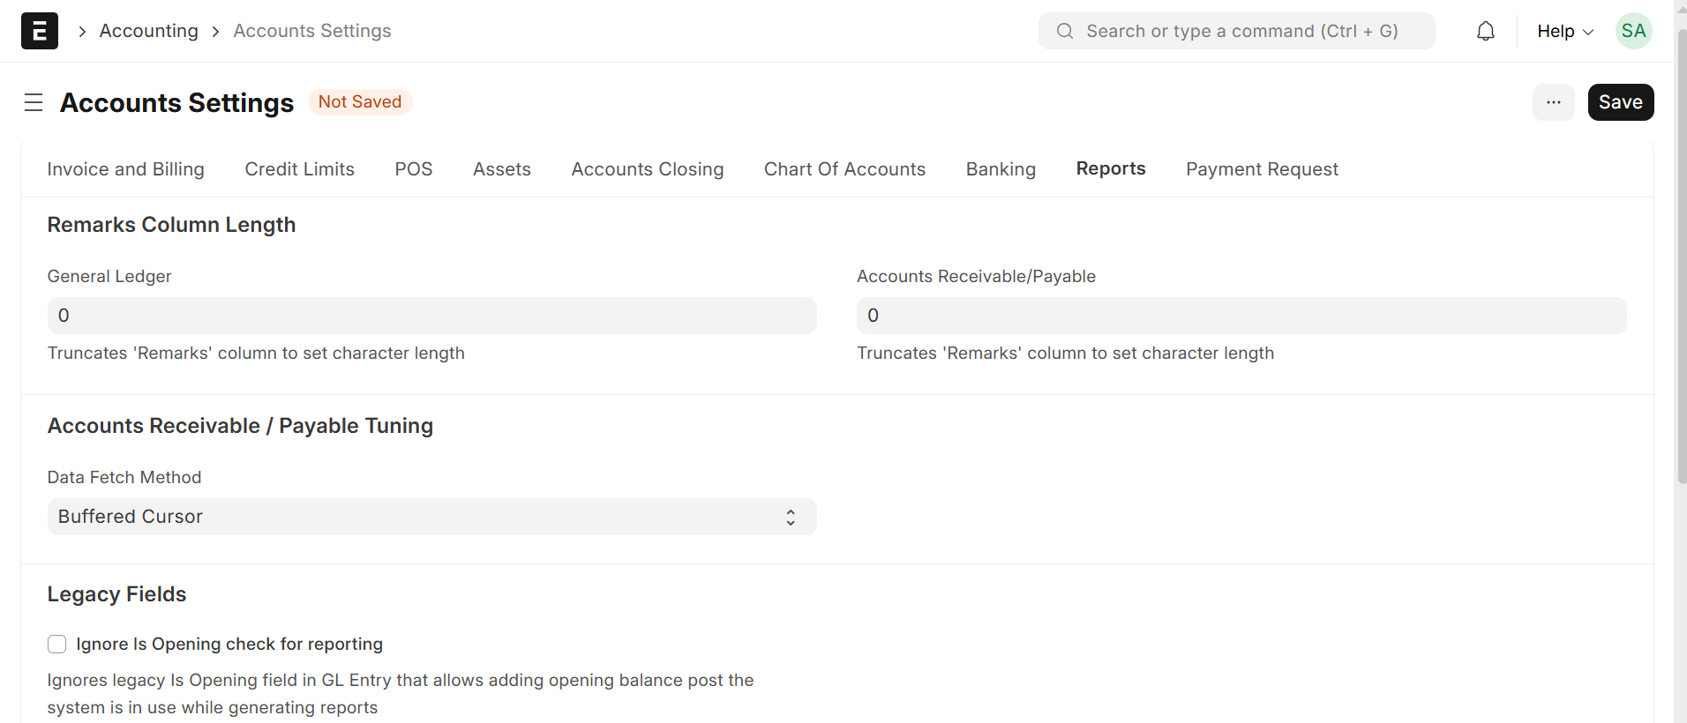Focus the Accounts Receivable/Payable length field
Screen dimensions: 1687x723
click(1241, 316)
